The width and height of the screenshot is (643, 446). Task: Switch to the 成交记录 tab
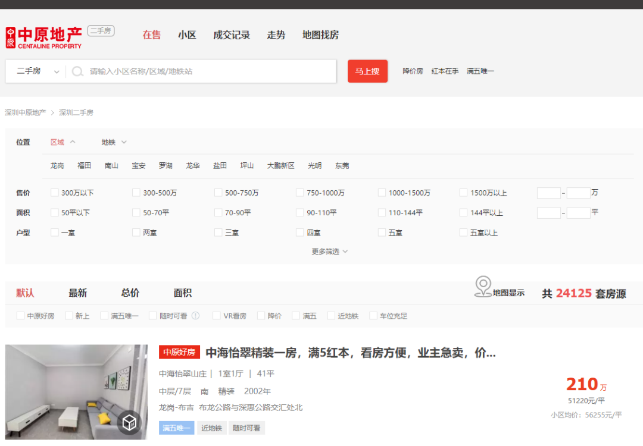[x=232, y=35]
